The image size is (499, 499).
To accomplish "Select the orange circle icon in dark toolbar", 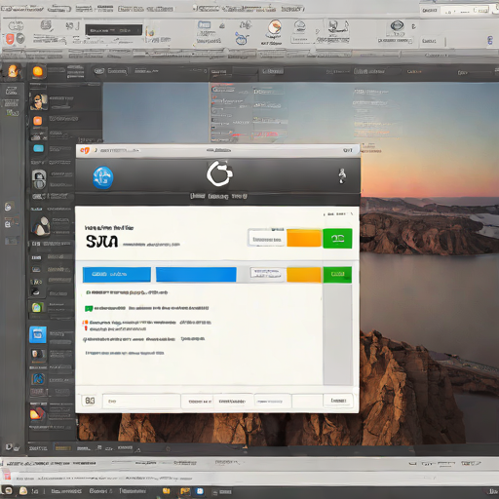I will [x=38, y=72].
